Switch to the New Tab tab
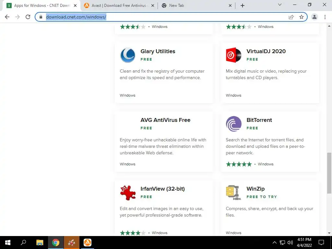This screenshot has height=249, width=332. (196, 6)
